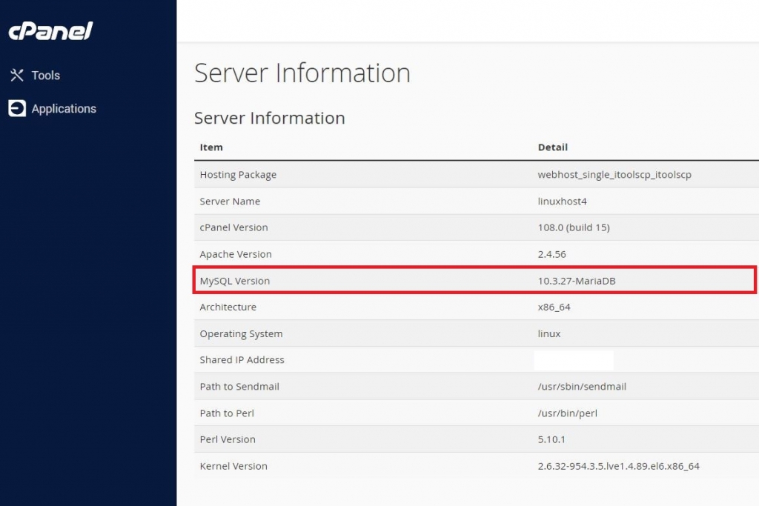Viewport: 759px width, 506px height.
Task: Open the Tools menu item
Action: pos(45,76)
